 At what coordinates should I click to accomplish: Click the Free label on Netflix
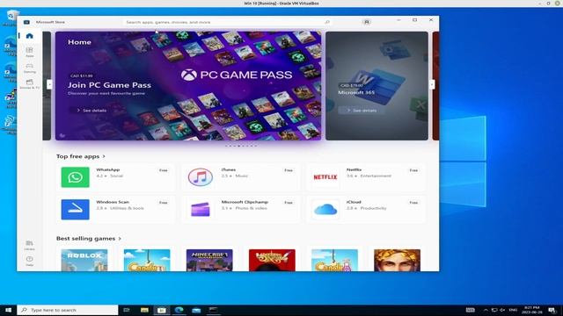(413, 170)
